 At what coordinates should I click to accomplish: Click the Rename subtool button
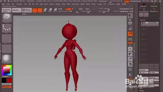(144, 70)
